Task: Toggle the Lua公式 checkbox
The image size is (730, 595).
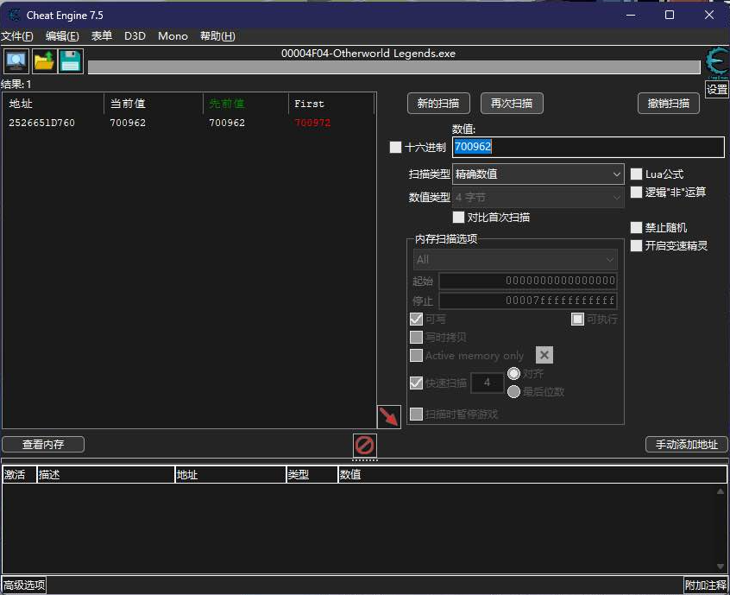Action: pos(636,174)
